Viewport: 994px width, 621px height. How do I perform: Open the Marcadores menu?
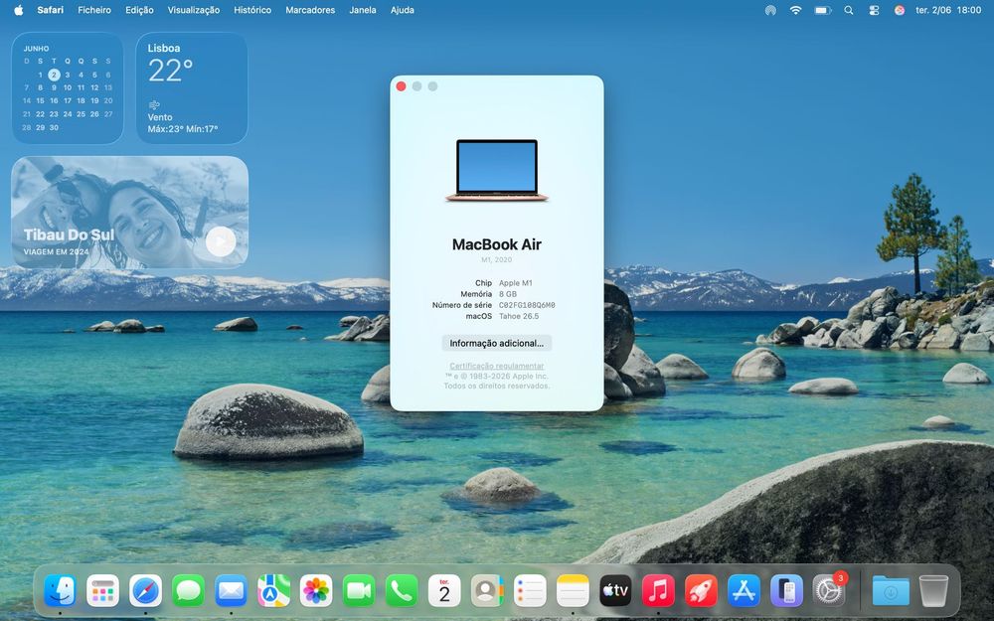pos(310,10)
